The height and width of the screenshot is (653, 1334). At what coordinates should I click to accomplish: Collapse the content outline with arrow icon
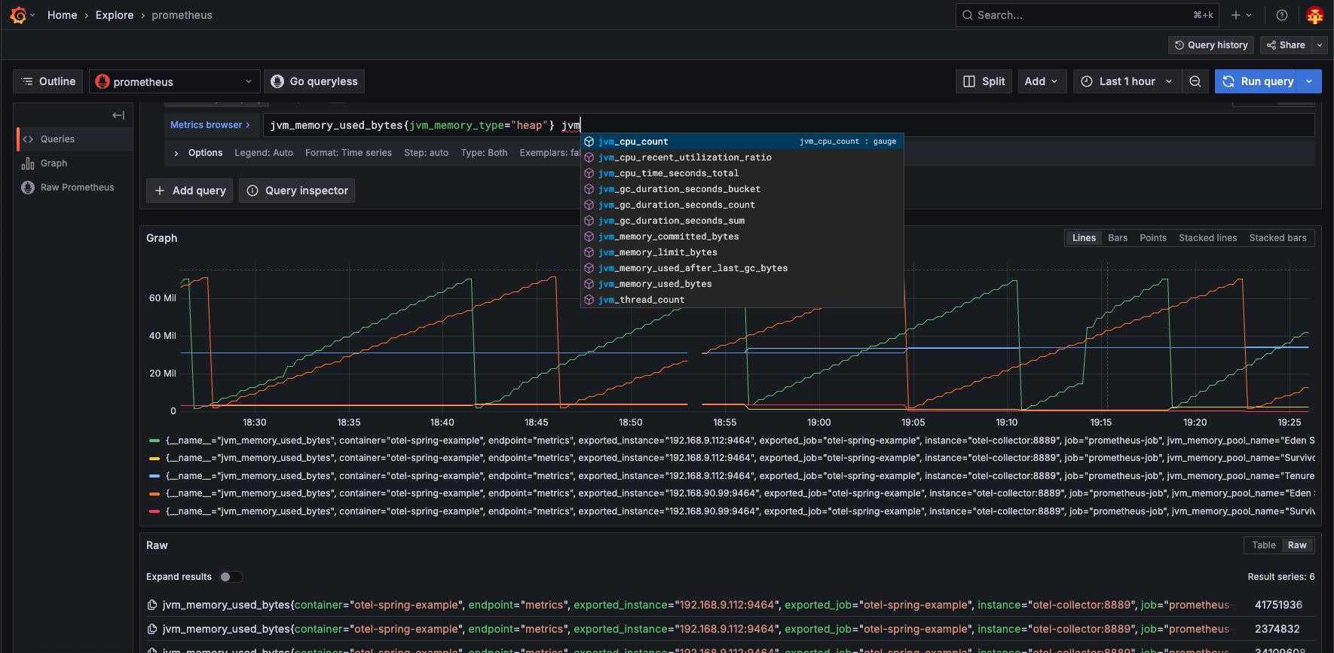(118, 115)
